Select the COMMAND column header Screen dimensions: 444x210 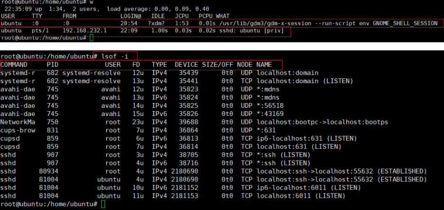click(x=14, y=65)
